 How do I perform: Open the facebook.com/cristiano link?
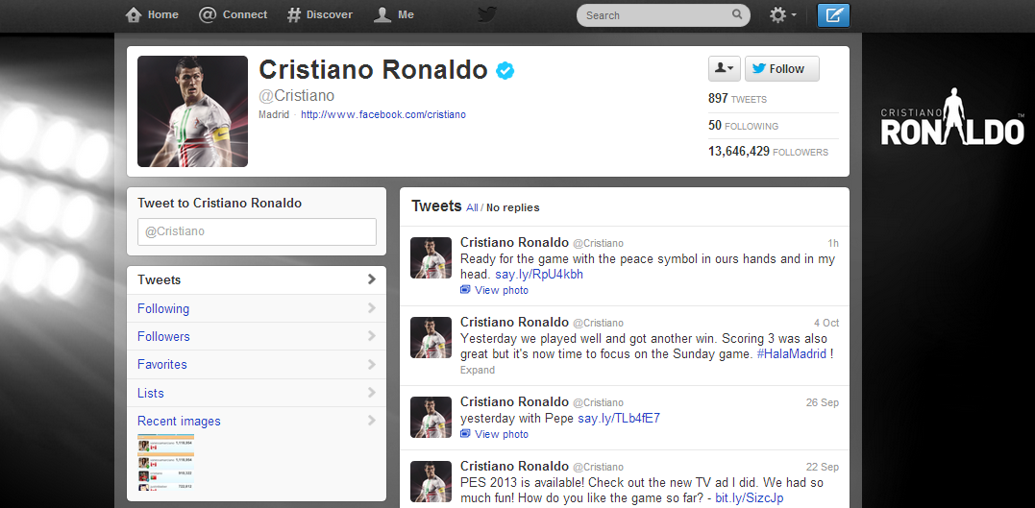click(382, 114)
